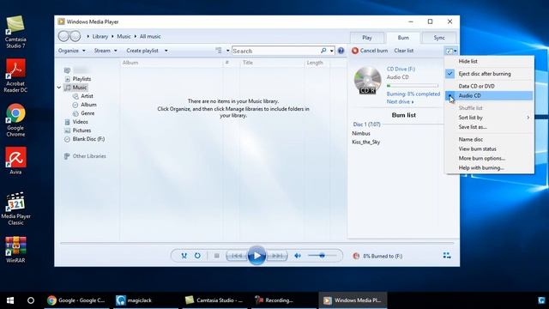The width and height of the screenshot is (549, 309).
Task: Open the Organize dropdown menu
Action: [x=72, y=51]
